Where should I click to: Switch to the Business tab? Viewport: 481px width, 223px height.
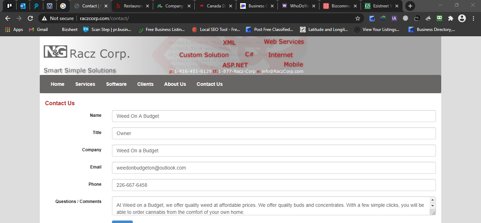coord(257,6)
